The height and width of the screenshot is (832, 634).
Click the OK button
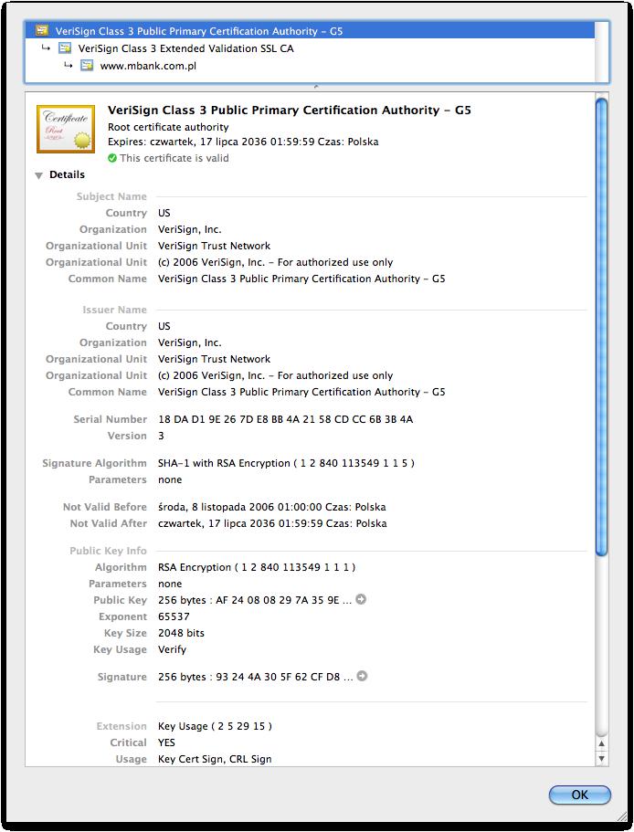pyautogui.click(x=579, y=795)
